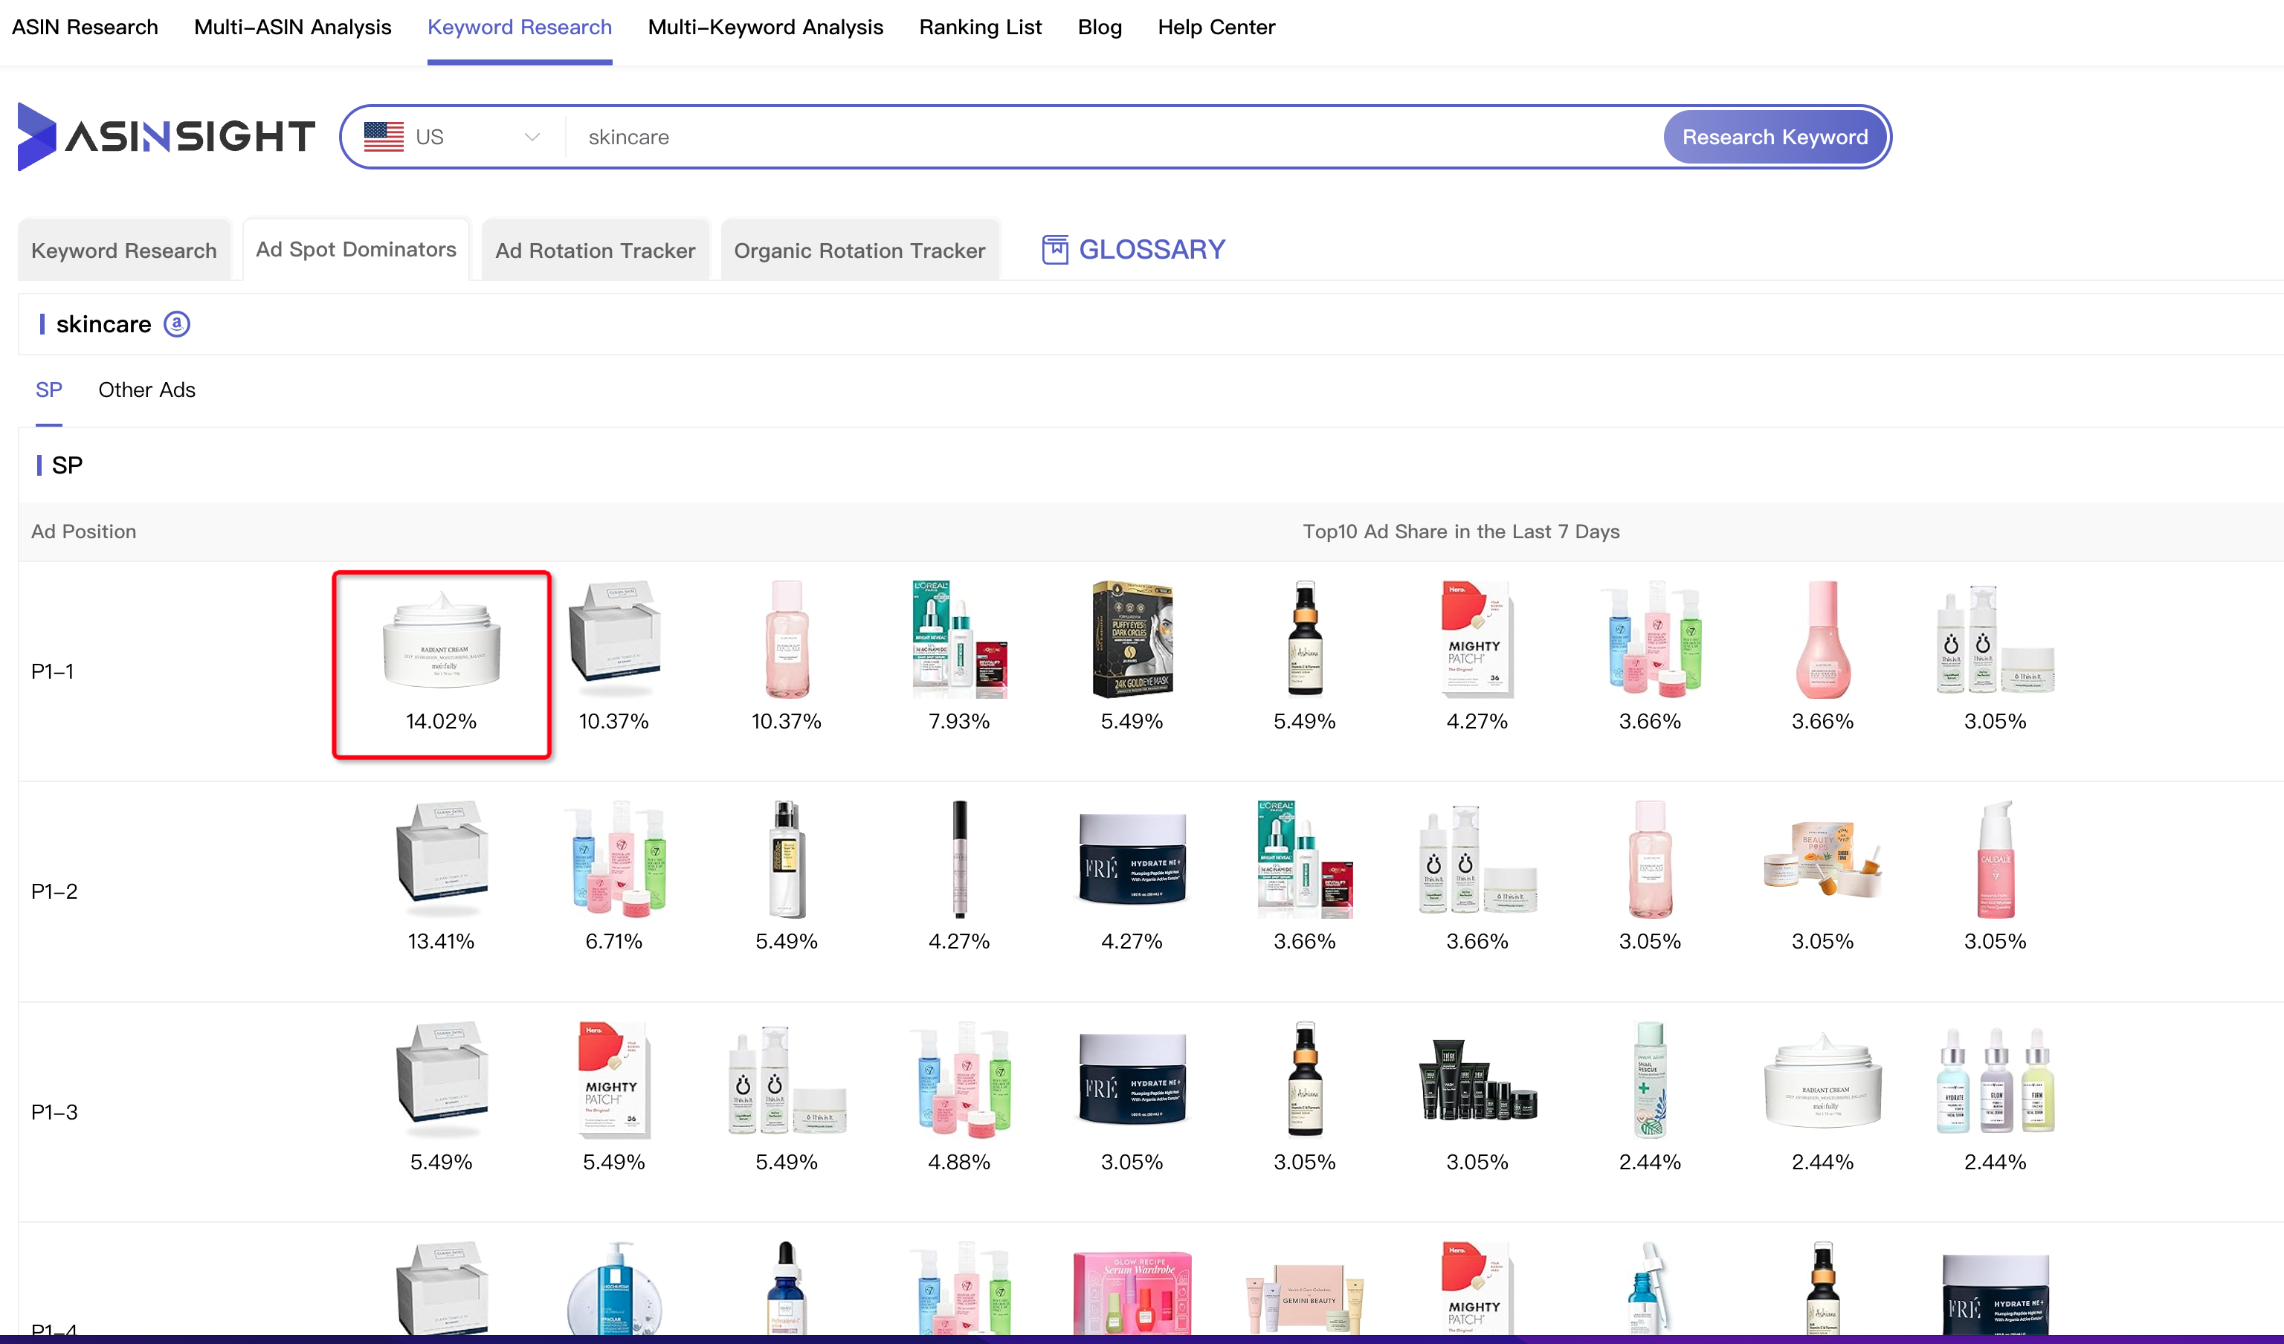2284x1344 pixels.
Task: Click Top10 Ad Share in the Last 7 Days header
Action: 1460,531
